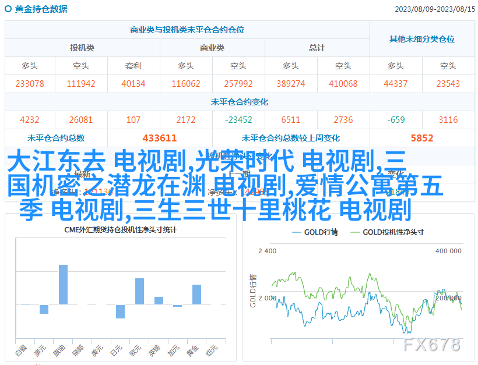Click the -23452 commercial short change cell
Screen dimensions: 478x365
[238, 120]
